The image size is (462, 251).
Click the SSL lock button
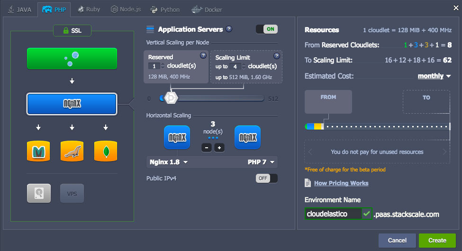tap(72, 31)
